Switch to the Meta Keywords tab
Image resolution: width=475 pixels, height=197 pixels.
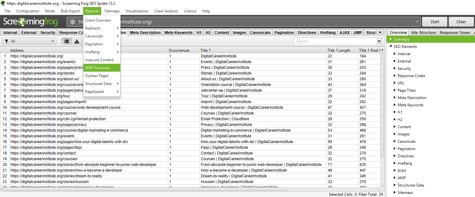point(179,32)
